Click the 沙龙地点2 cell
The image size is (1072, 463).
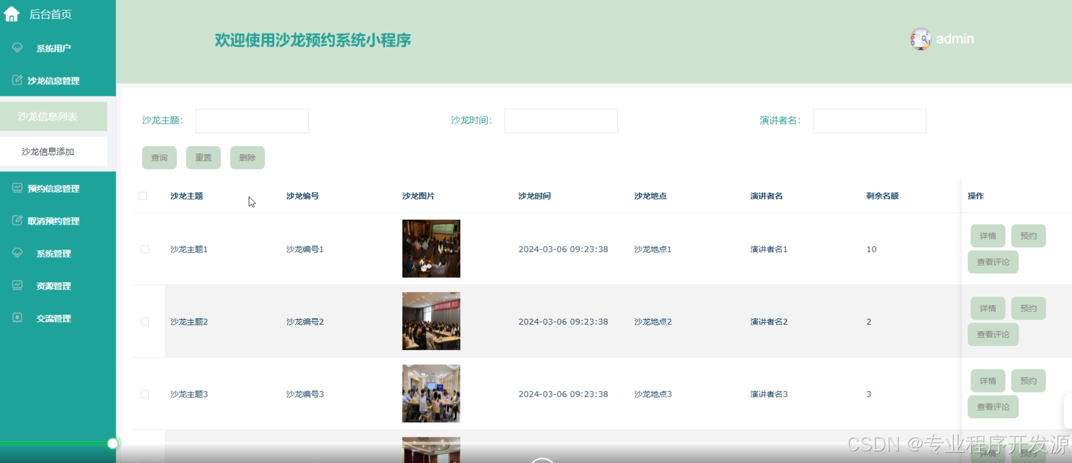653,322
